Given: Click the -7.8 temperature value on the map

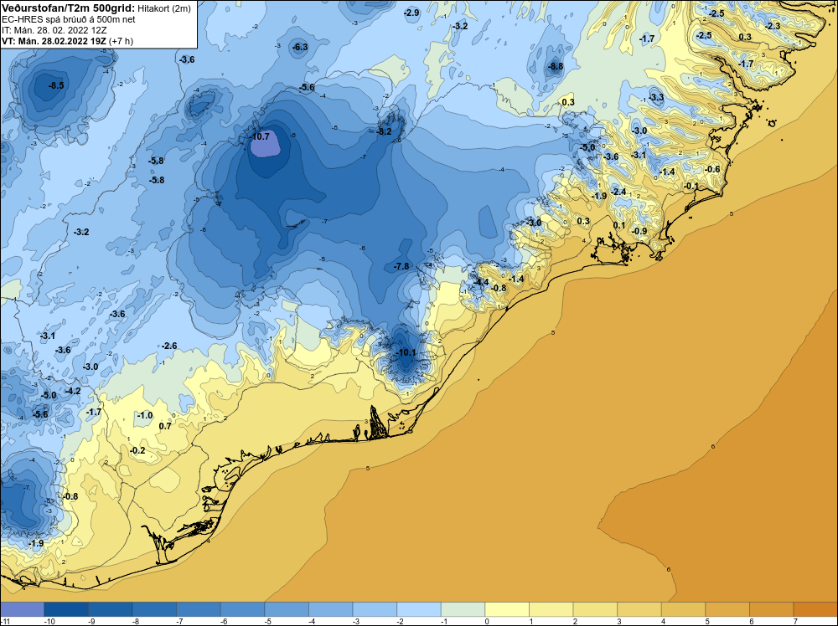Looking at the screenshot, I should point(401,266).
